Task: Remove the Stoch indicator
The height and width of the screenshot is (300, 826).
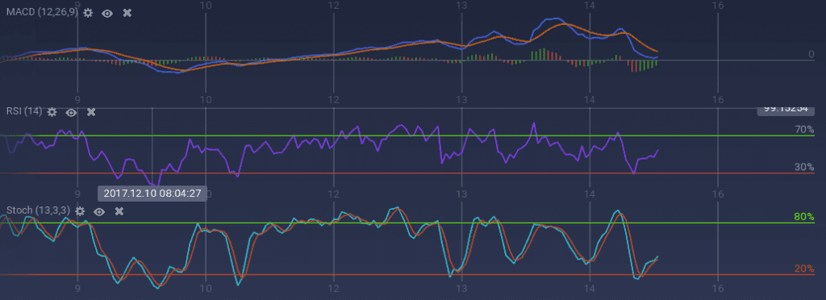Action: (x=119, y=211)
